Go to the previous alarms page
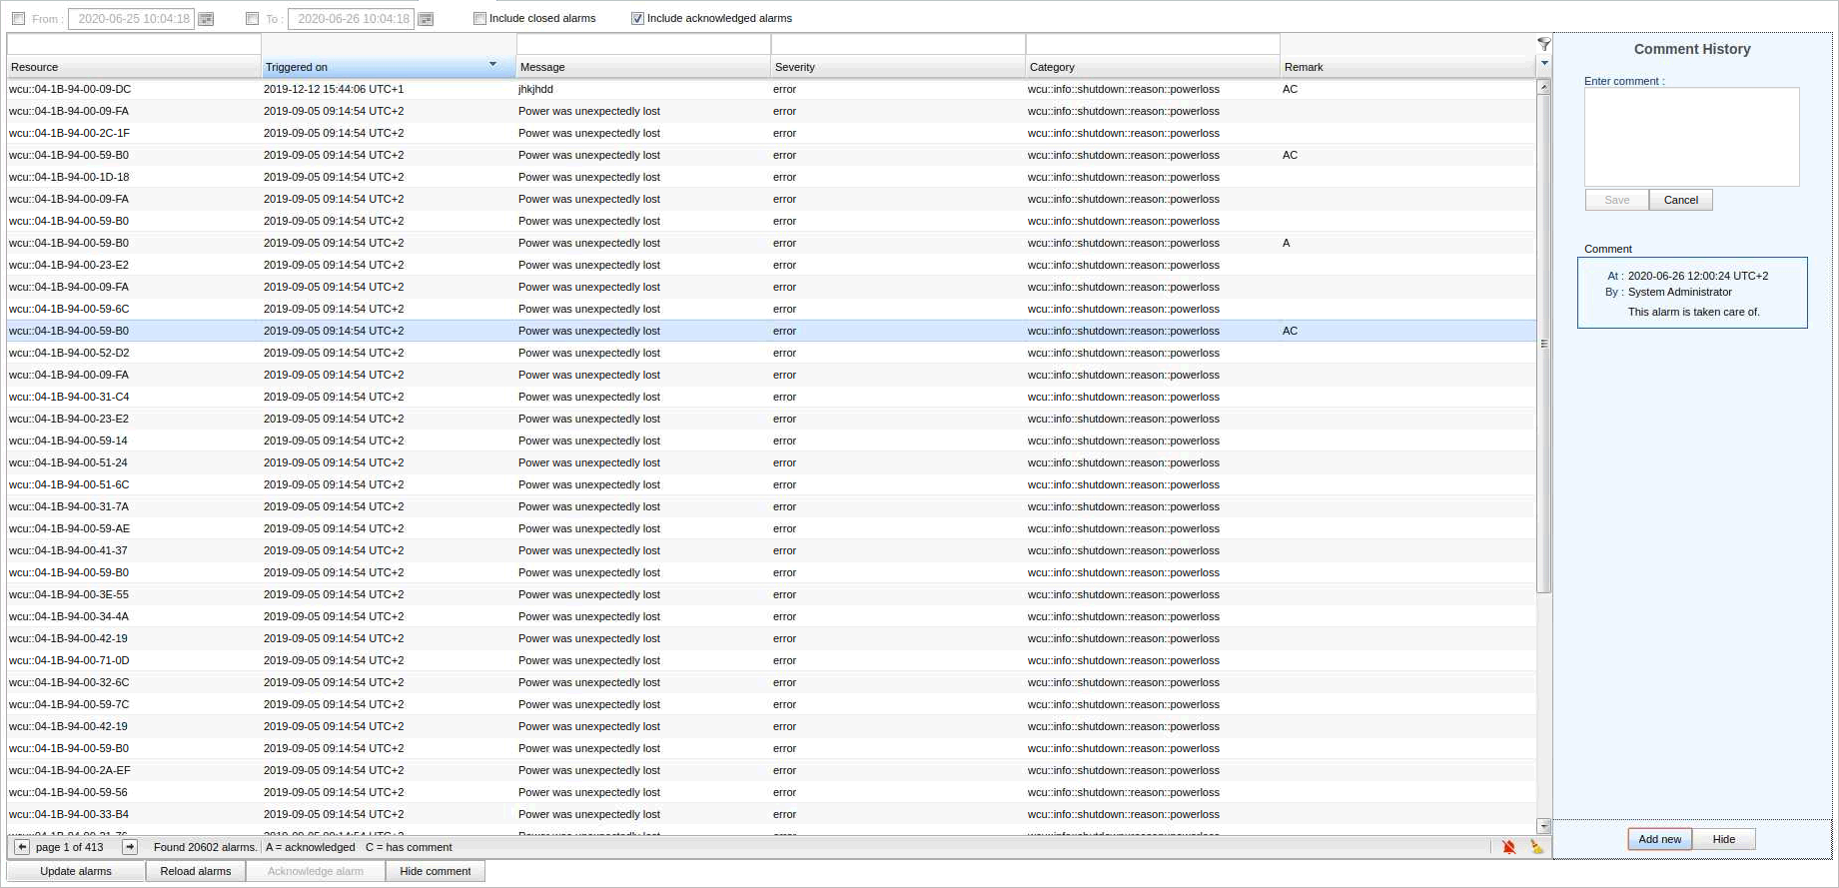The image size is (1839, 888). (x=22, y=847)
